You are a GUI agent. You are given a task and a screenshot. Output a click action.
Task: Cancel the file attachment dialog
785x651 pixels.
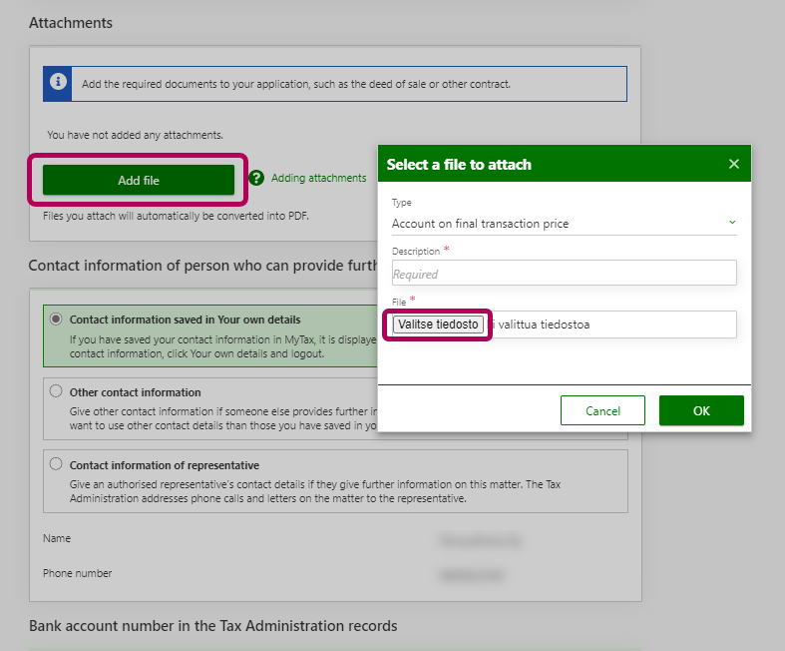[602, 410]
